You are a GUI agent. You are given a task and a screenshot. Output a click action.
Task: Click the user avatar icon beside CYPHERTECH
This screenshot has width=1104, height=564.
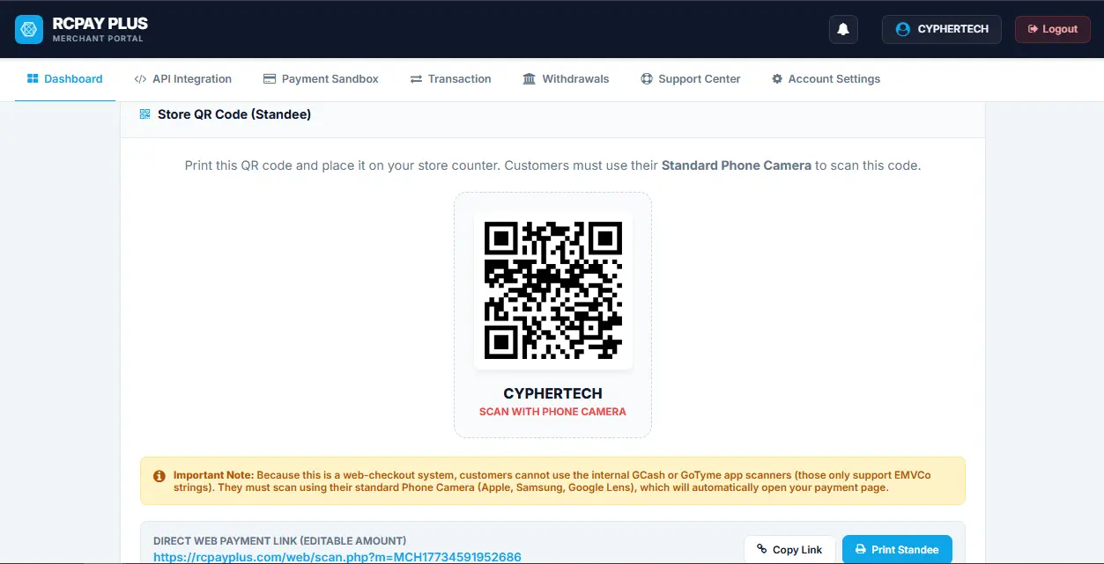902,29
